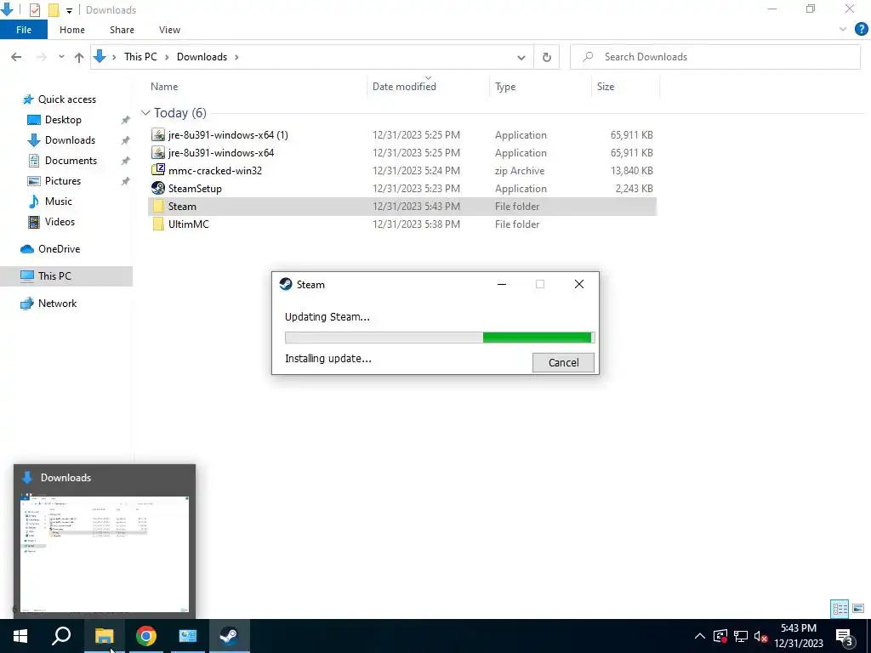Sort by the Name column header
This screenshot has height=653, width=871.
coord(164,87)
